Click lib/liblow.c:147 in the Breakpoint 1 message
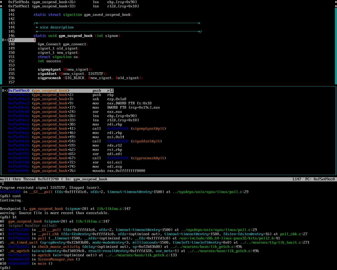The height and width of the screenshot is (270, 337). [114, 209]
